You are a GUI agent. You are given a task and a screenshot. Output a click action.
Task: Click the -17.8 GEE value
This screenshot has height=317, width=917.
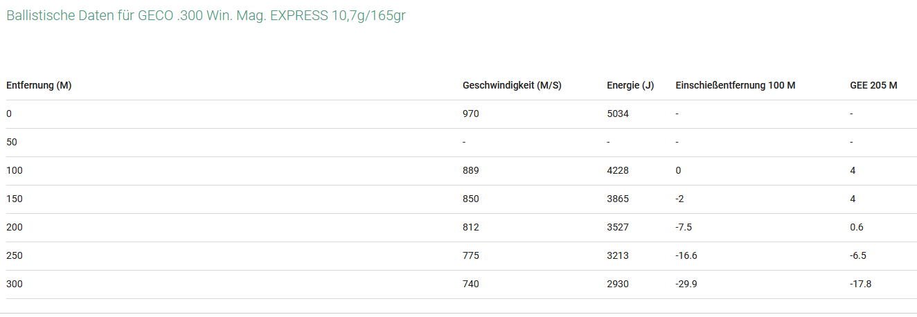point(861,284)
